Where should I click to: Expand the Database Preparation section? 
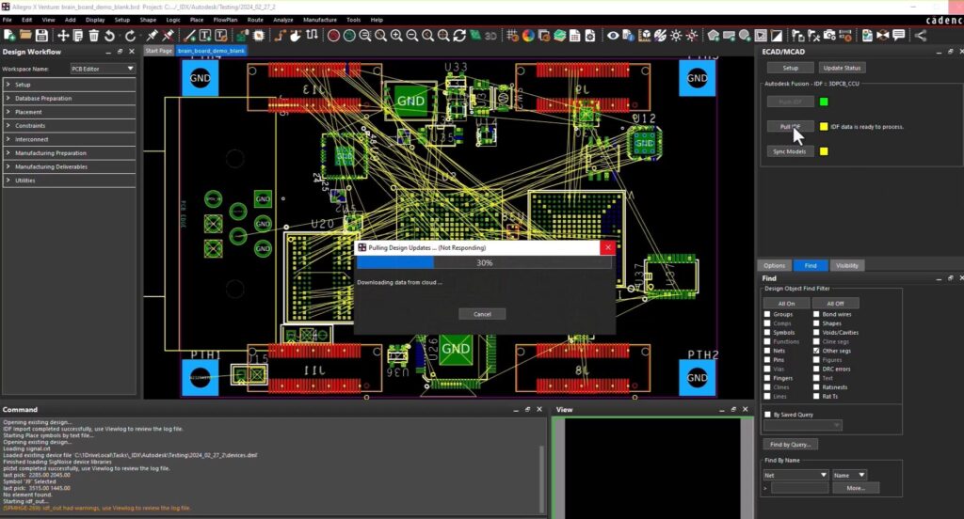click(x=70, y=99)
